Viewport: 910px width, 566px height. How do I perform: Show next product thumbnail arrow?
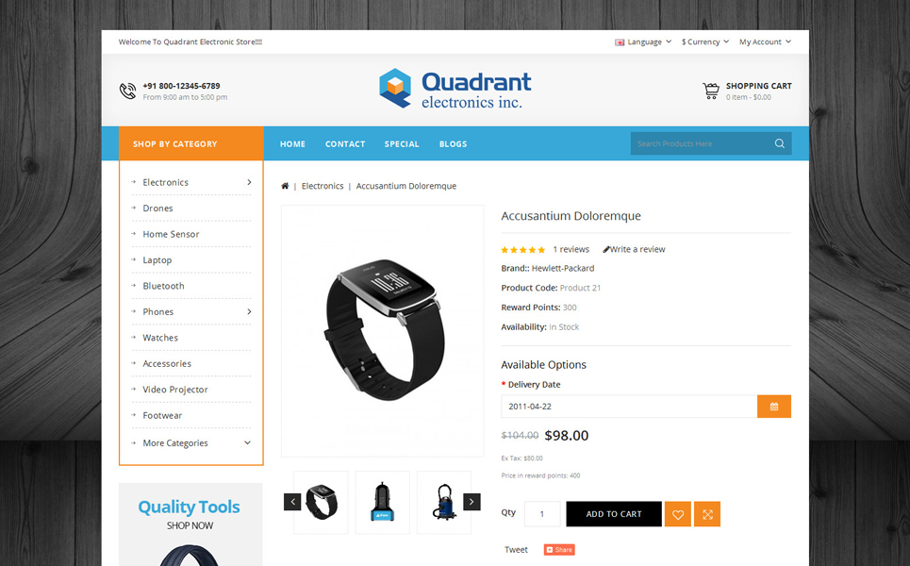coord(472,502)
